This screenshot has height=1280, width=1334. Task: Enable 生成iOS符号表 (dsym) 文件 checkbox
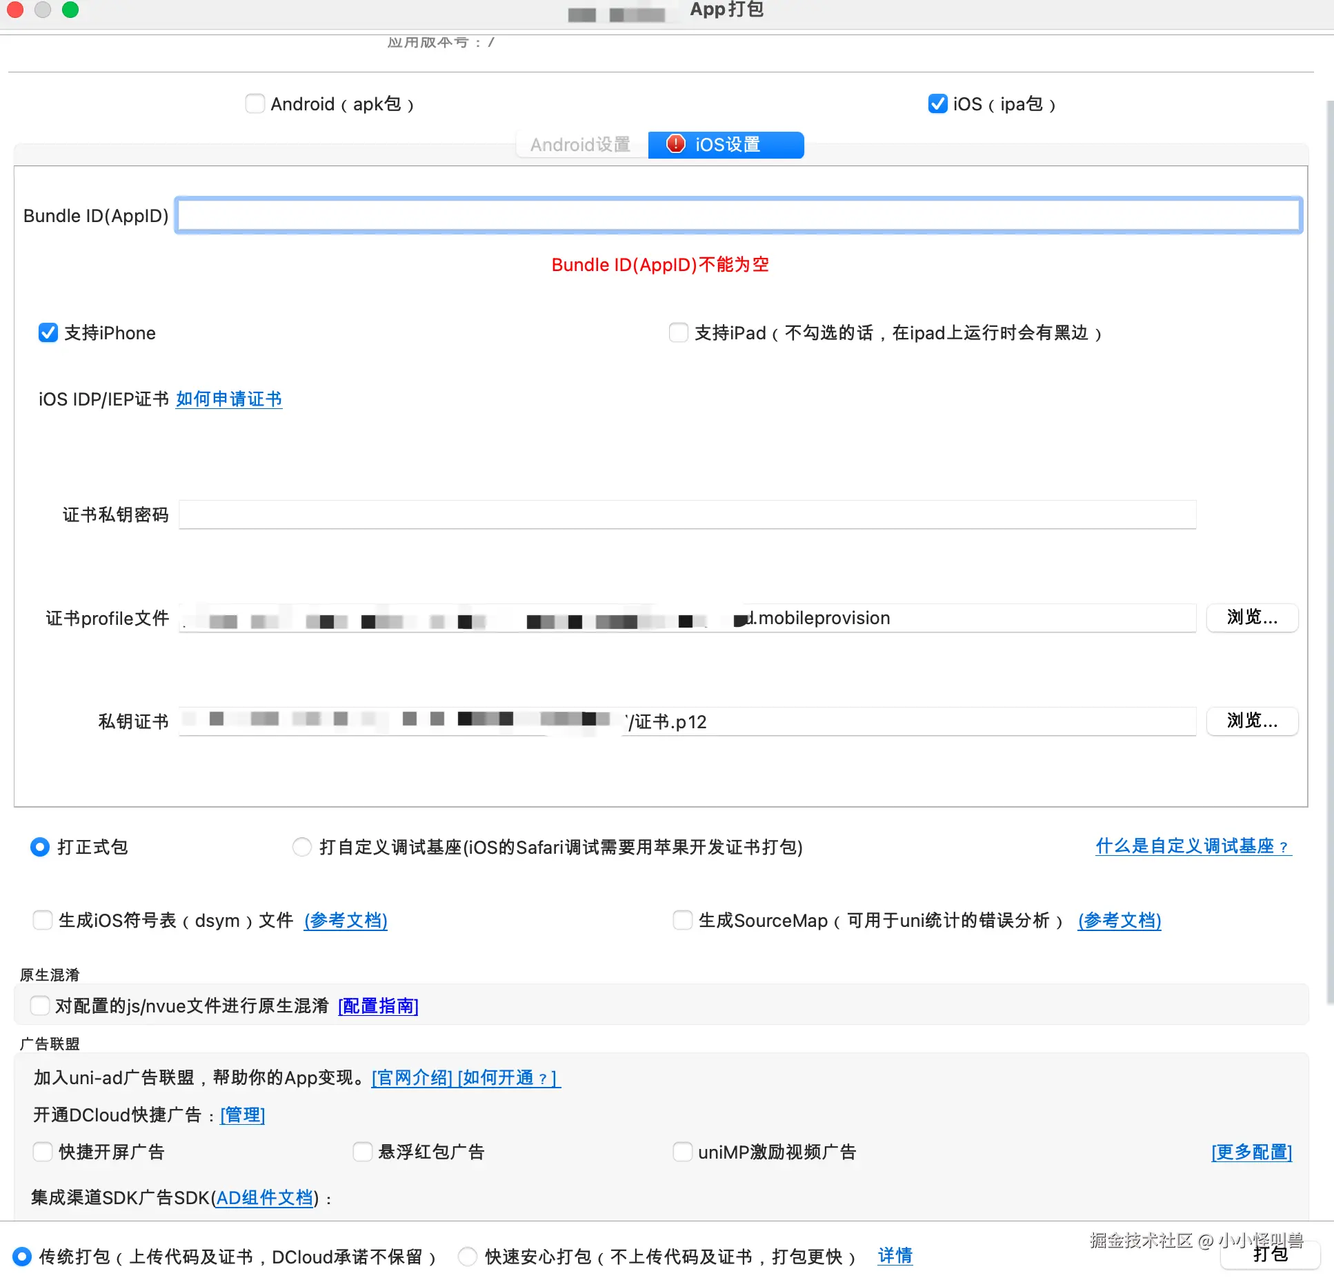tap(43, 921)
